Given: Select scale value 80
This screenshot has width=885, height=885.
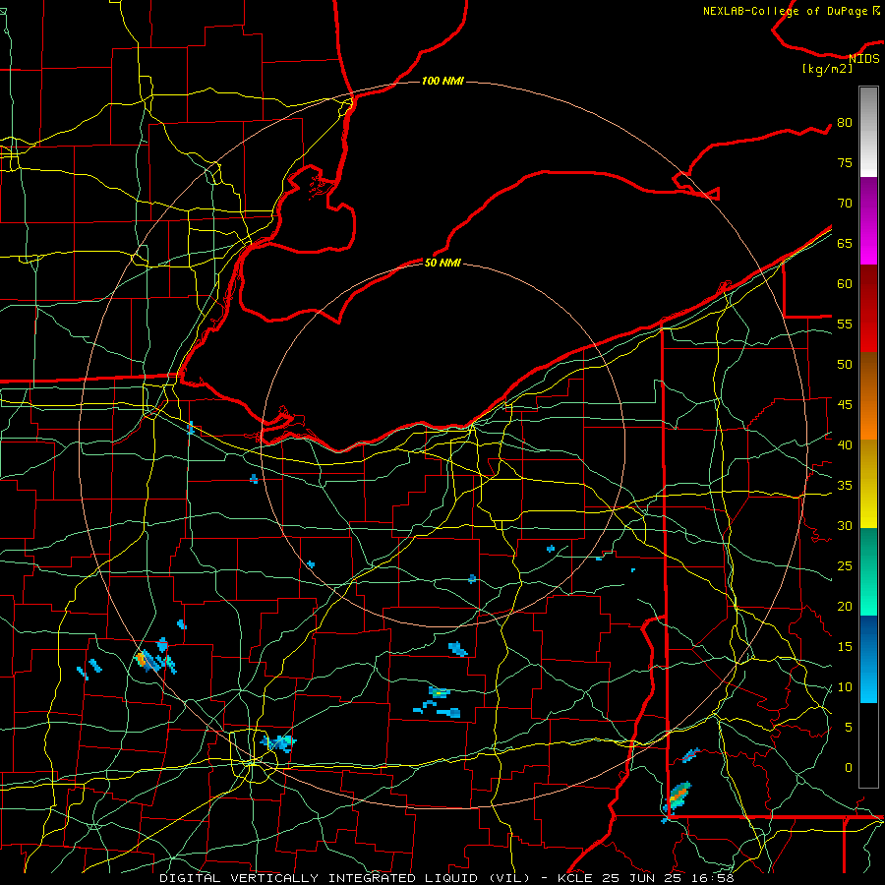Looking at the screenshot, I should point(845,123).
